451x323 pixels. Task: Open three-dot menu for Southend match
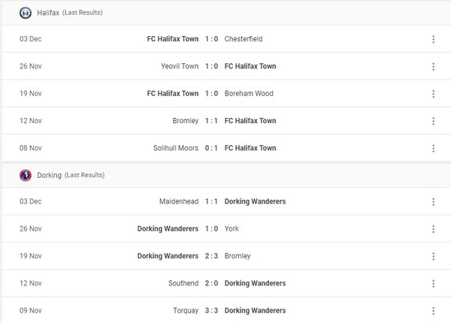point(433,283)
